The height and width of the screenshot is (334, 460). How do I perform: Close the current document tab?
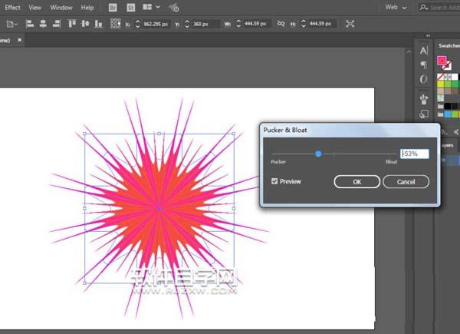click(x=19, y=38)
